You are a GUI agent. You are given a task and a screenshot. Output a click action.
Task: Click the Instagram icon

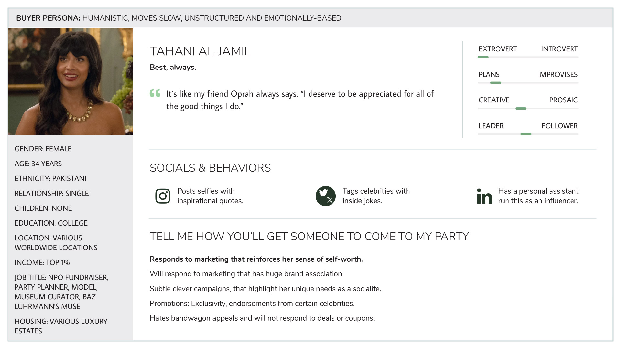tap(163, 196)
